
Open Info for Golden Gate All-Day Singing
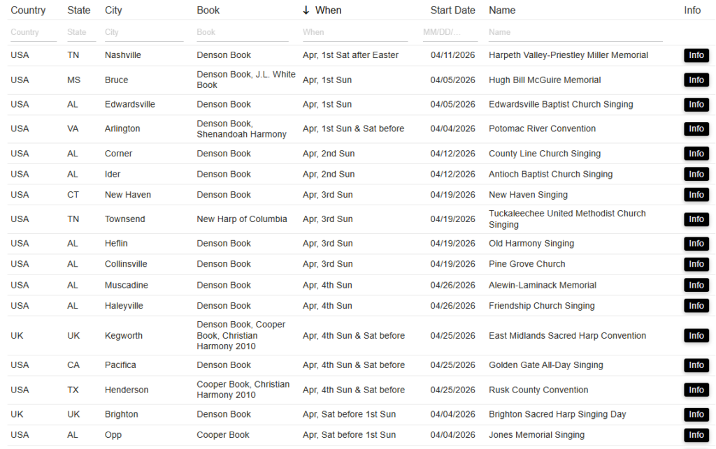(x=696, y=365)
